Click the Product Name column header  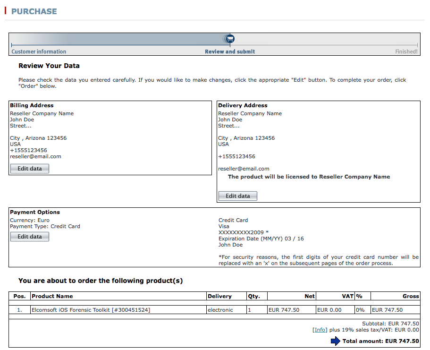pos(52,296)
